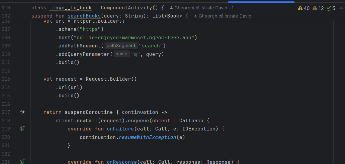Click .url(url) on line 214
Image resolution: width=345 pixels, height=164 pixels.
pos(69,87)
